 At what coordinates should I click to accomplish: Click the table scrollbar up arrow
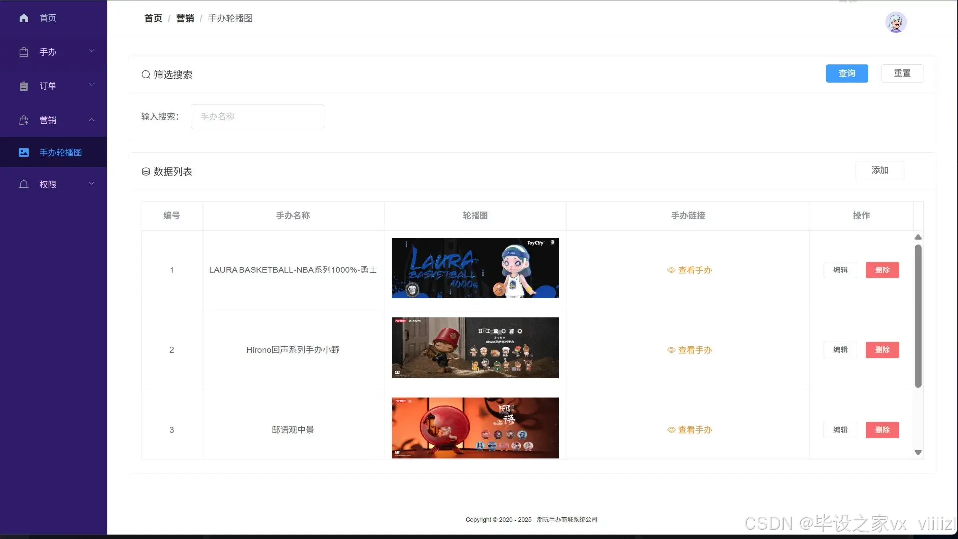[918, 237]
